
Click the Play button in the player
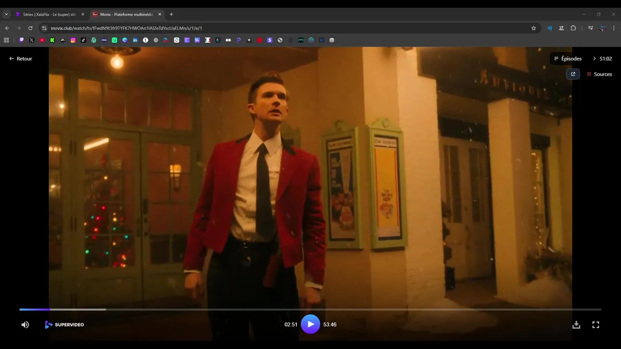click(310, 324)
